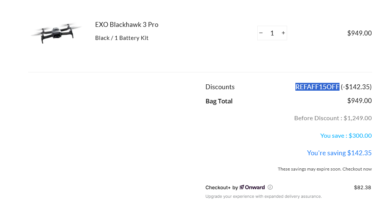Click the item price $949.00 beside quantity

pos(359,33)
